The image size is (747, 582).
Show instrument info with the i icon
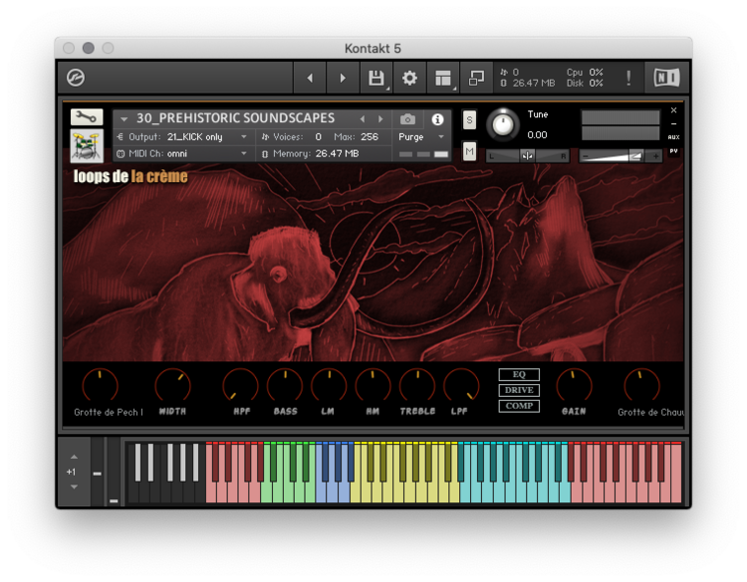pos(437,119)
